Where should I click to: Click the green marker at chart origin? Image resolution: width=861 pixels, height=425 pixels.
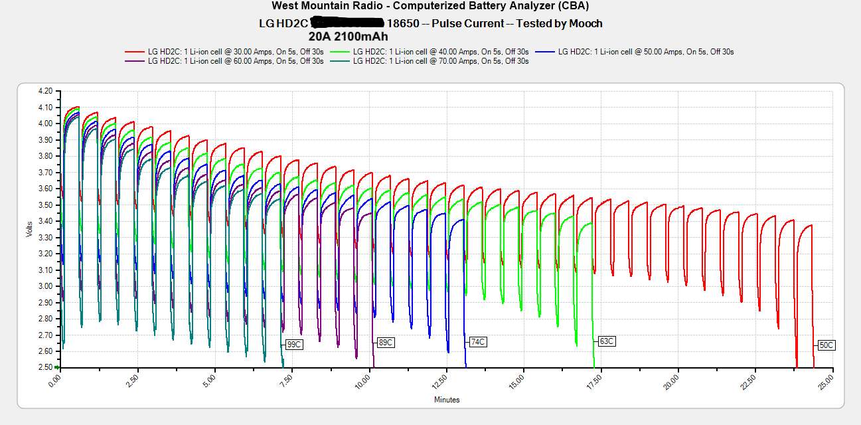click(x=58, y=367)
